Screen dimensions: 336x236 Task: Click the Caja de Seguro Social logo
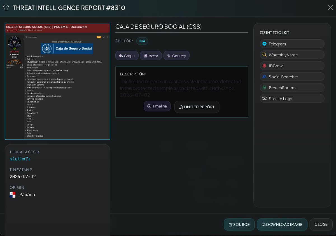tap(67, 48)
